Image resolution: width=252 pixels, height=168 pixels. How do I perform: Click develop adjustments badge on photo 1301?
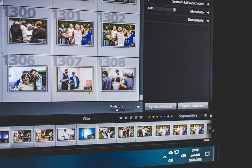click(90, 43)
